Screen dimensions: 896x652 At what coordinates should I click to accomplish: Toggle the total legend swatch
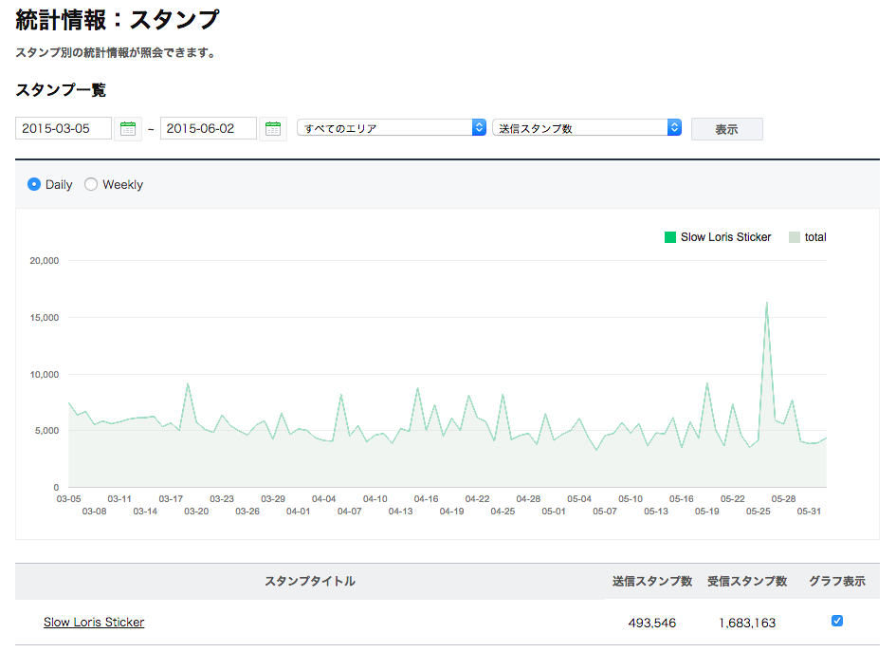pos(795,237)
